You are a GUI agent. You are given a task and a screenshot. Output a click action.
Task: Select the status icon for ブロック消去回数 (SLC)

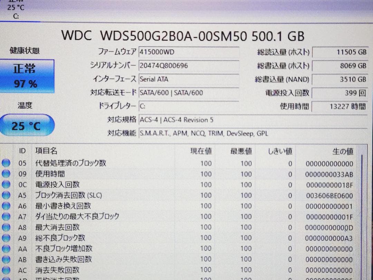tap(6, 195)
